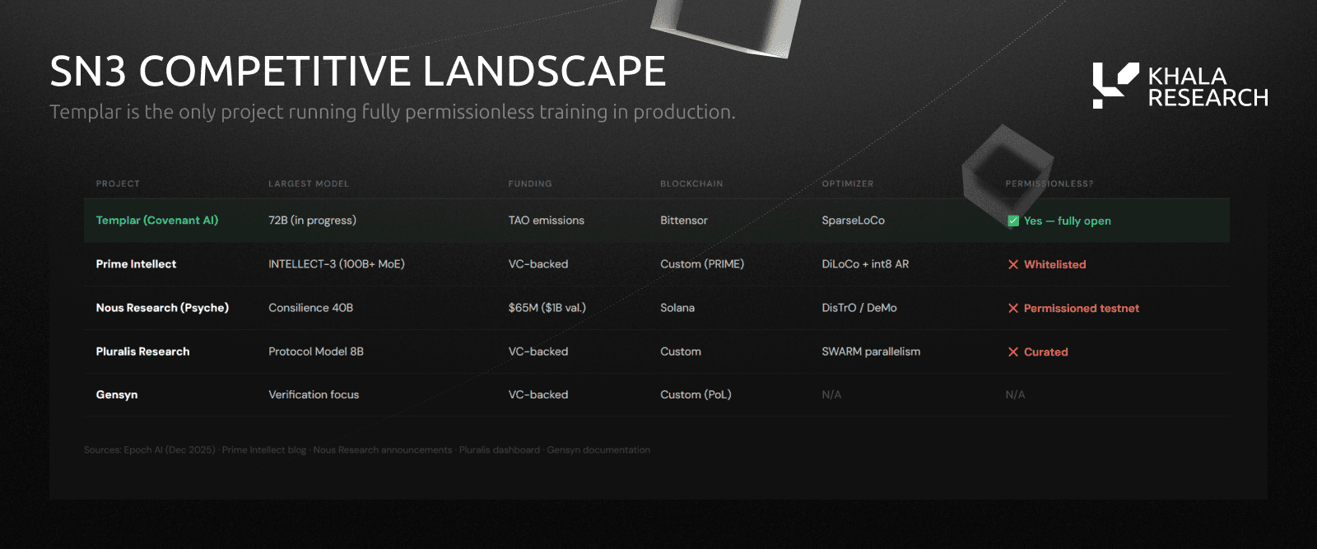Select the "Prime Intellect" project cell
Viewport: 1317px width, 549px height.
click(x=136, y=263)
